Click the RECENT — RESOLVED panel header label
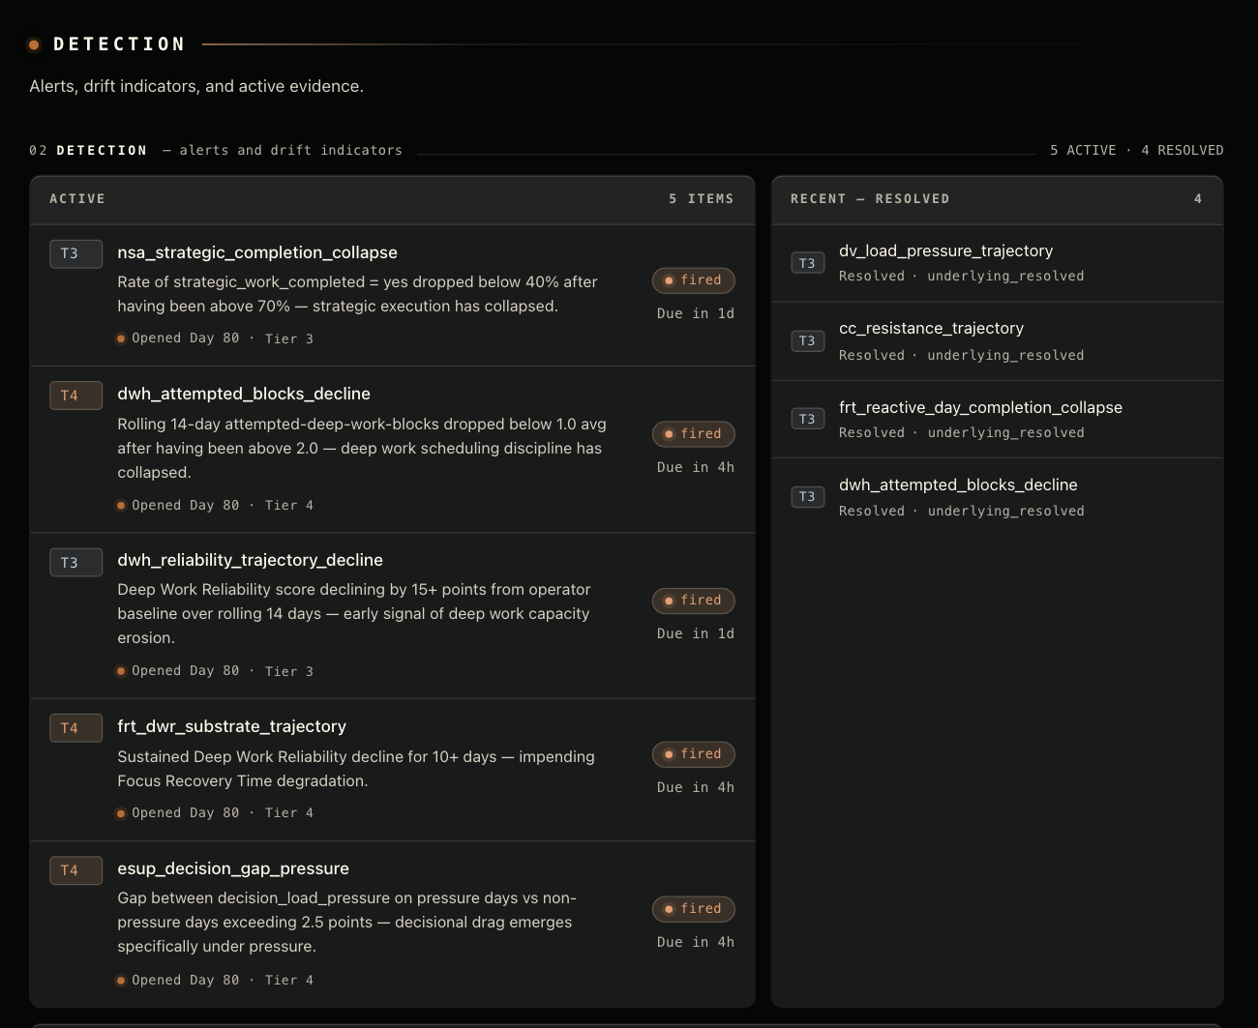 click(x=870, y=199)
